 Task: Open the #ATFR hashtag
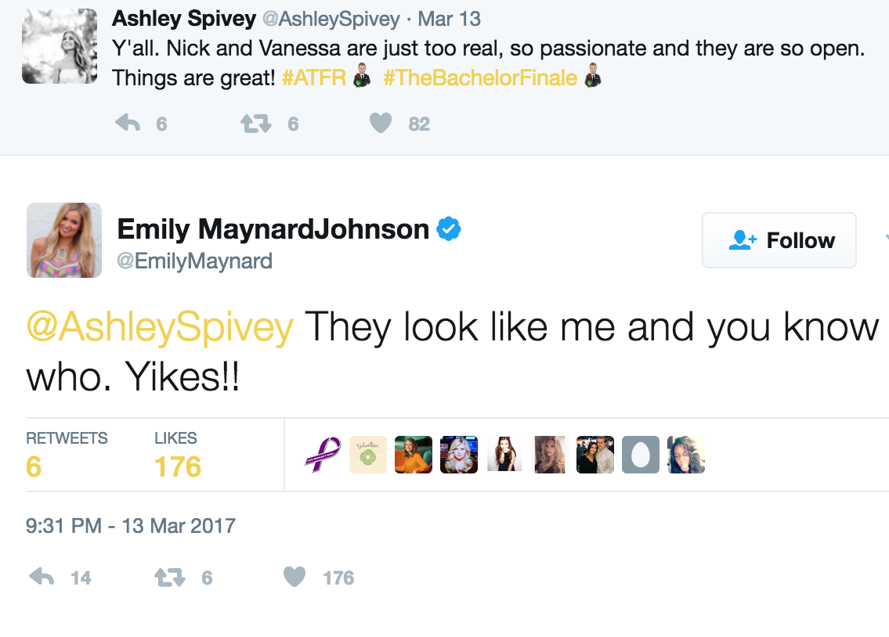(x=313, y=77)
